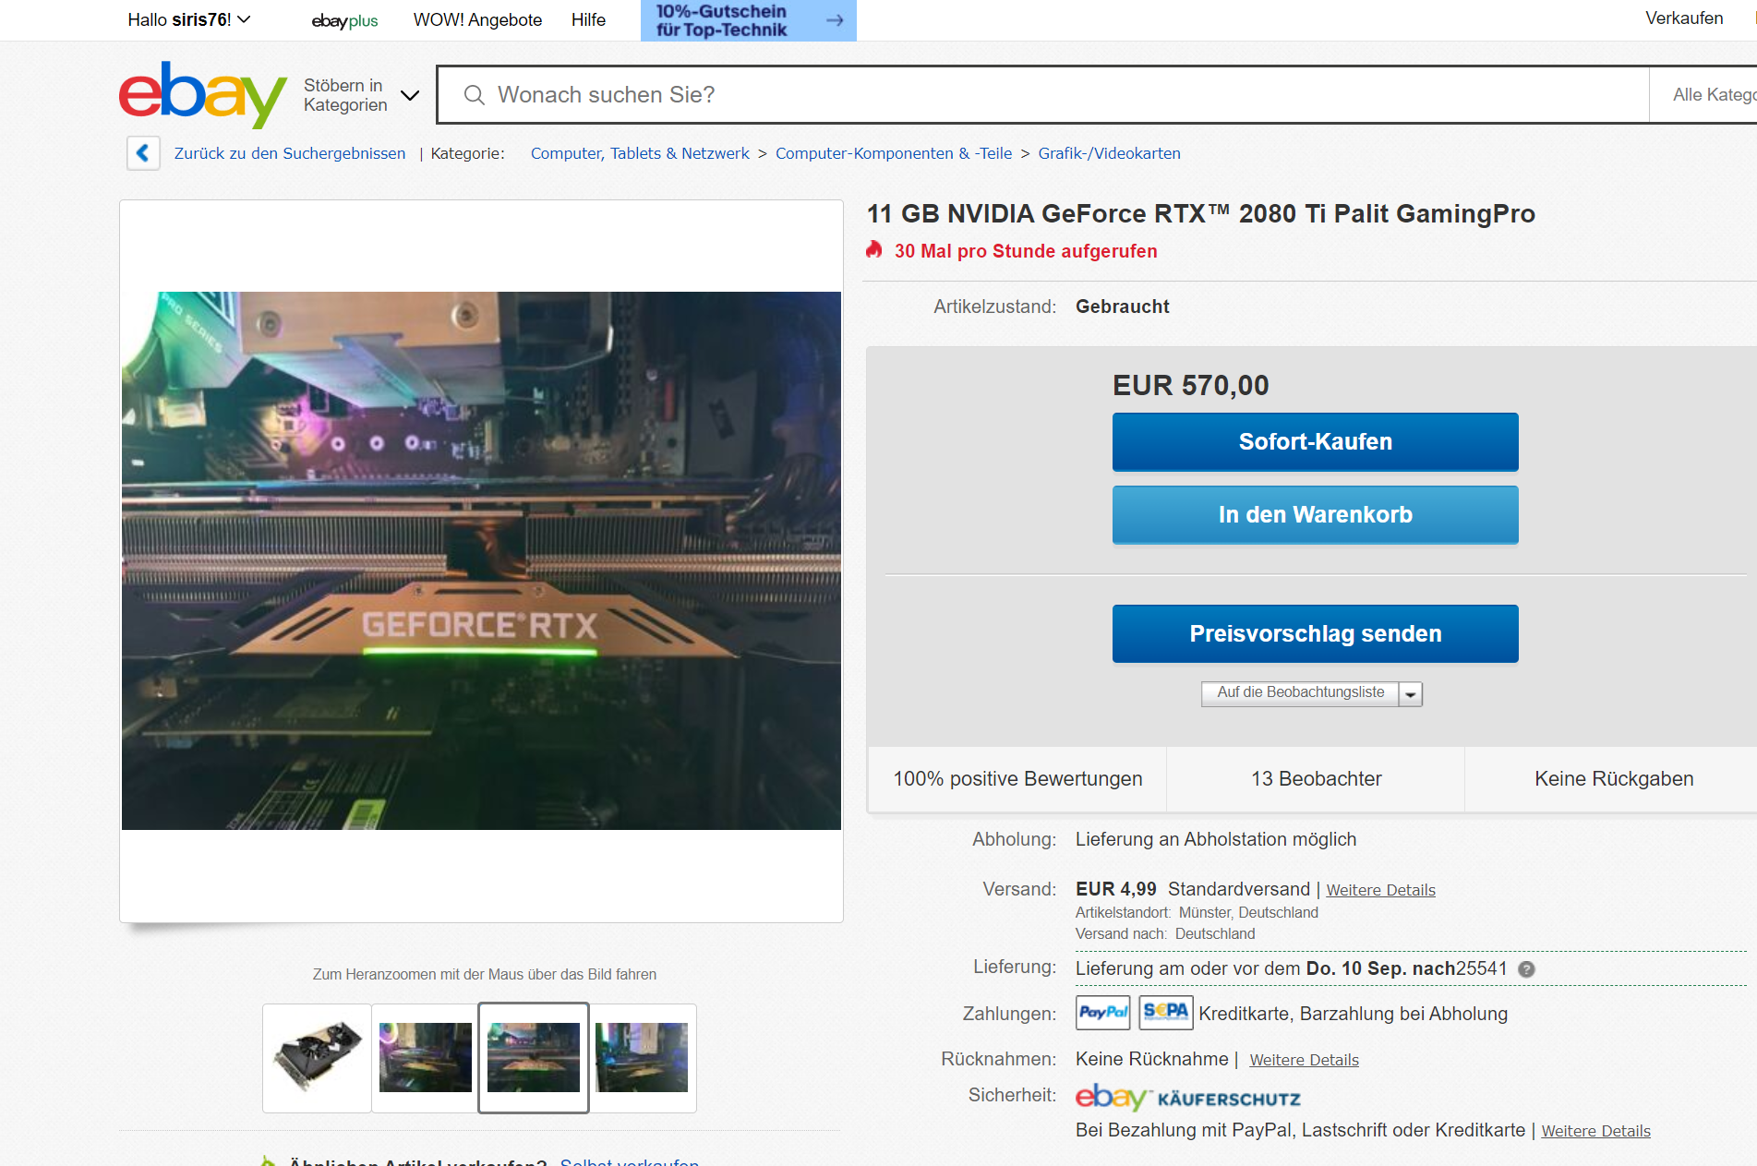
Task: Click the arrow on the 10%-Gutschein banner
Action: [x=835, y=20]
